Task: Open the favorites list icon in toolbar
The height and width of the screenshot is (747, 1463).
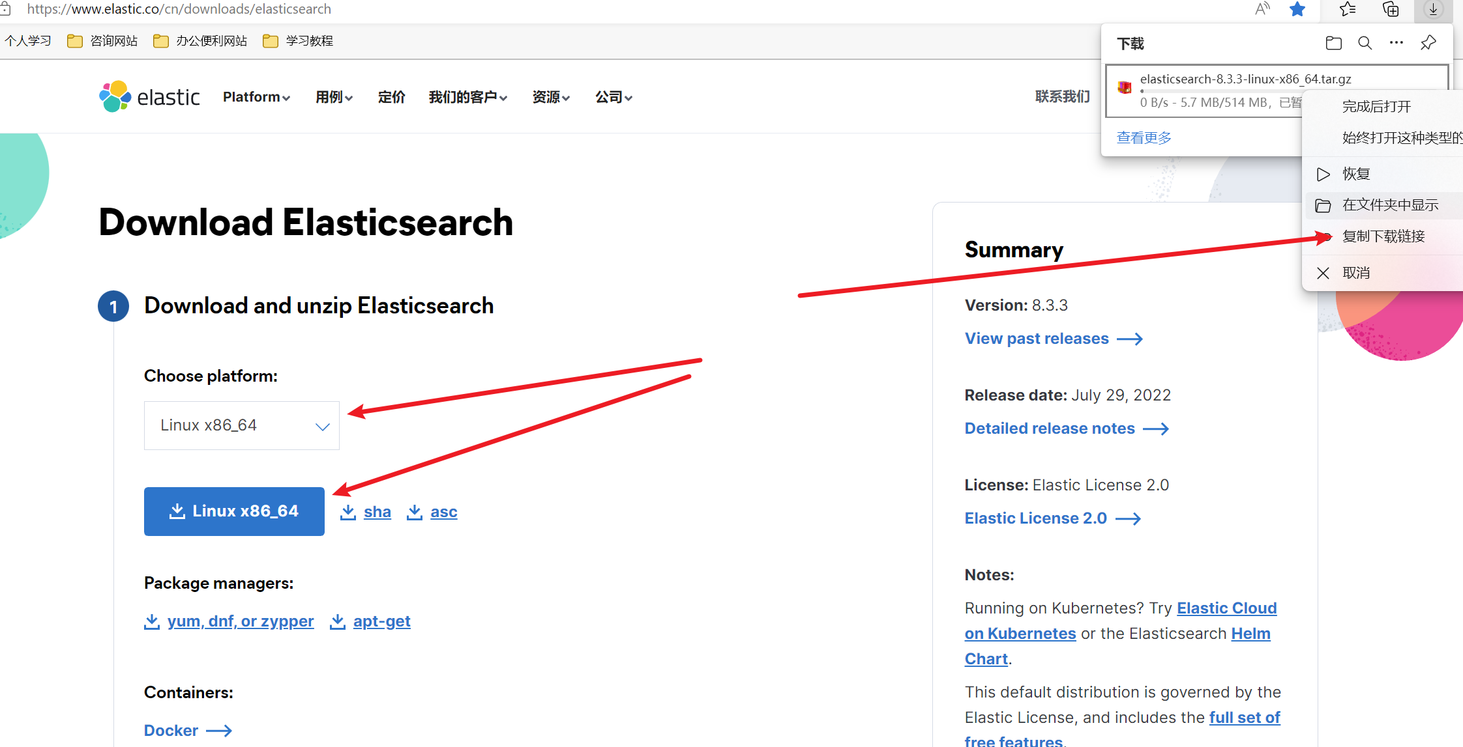Action: [1347, 9]
